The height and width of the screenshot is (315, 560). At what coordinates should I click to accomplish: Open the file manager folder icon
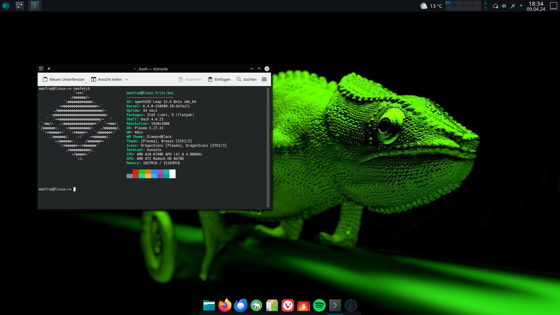(x=209, y=306)
